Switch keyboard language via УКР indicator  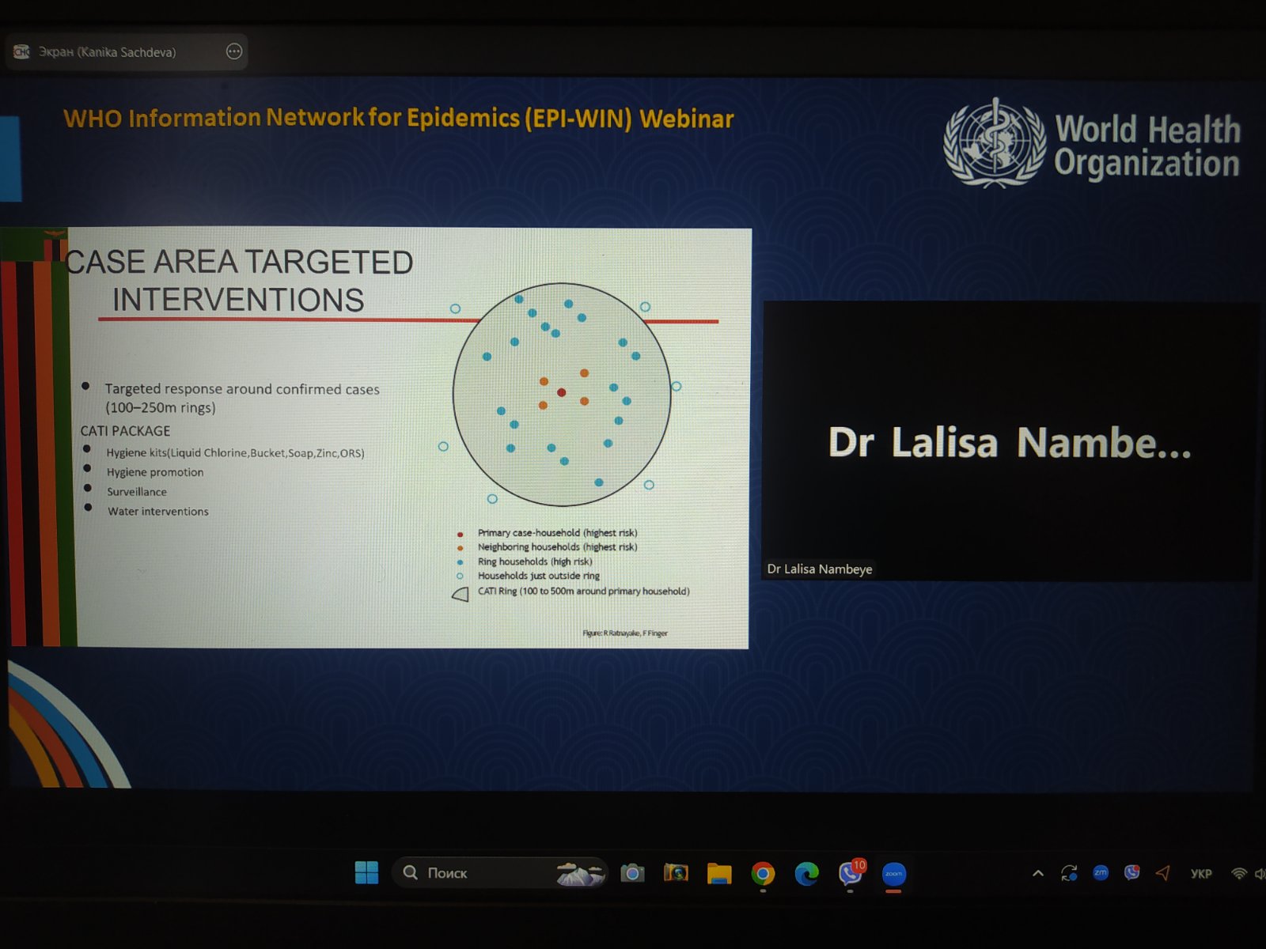tap(1201, 874)
